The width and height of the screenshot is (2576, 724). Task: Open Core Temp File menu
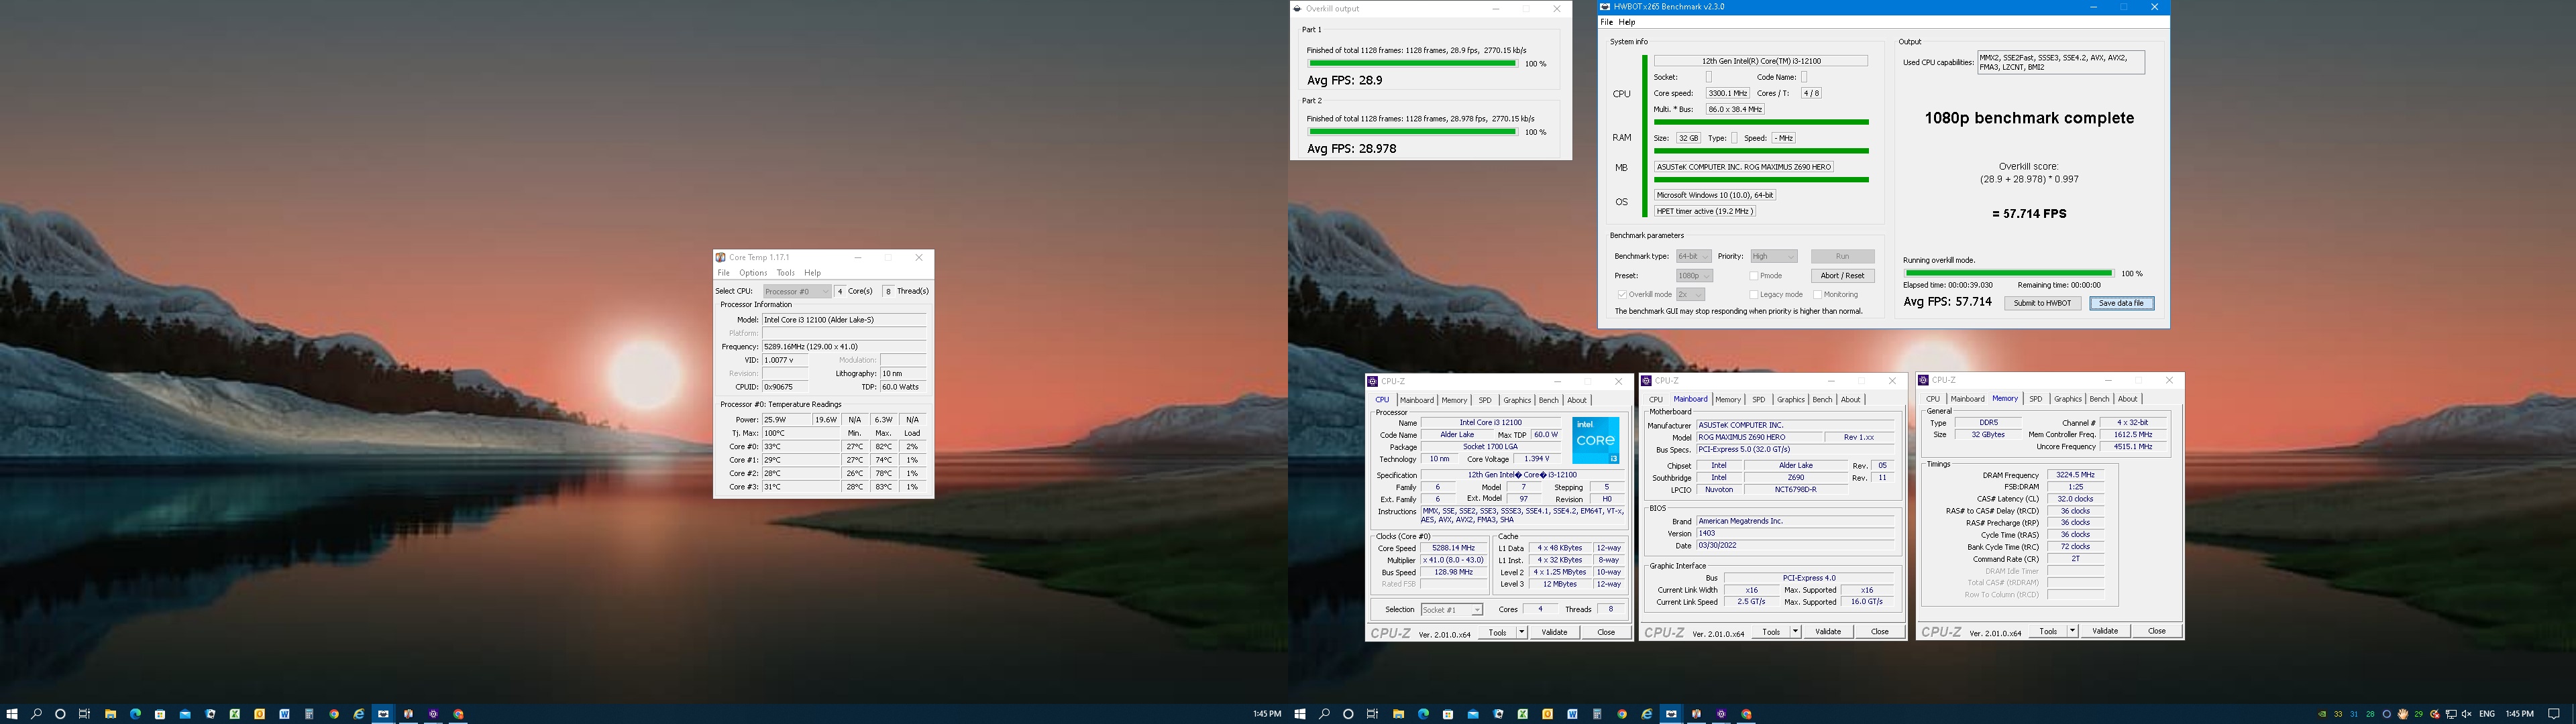coord(724,273)
